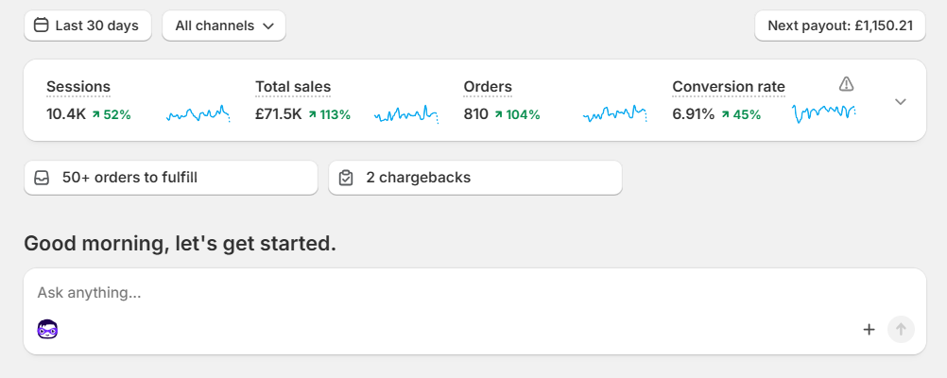The width and height of the screenshot is (947, 378).
Task: Open the Orders sparkline chart
Action: pyautogui.click(x=615, y=114)
